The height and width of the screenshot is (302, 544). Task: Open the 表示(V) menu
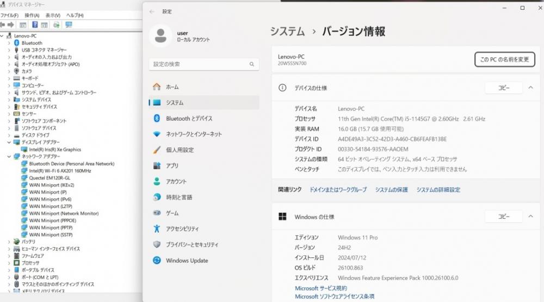click(x=53, y=15)
